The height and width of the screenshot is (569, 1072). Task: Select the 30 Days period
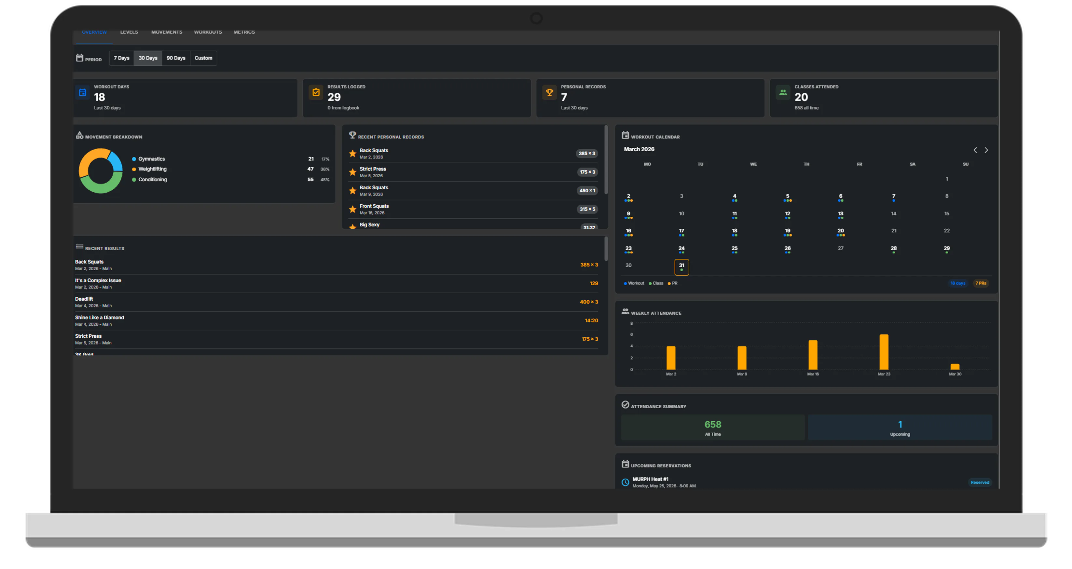148,58
